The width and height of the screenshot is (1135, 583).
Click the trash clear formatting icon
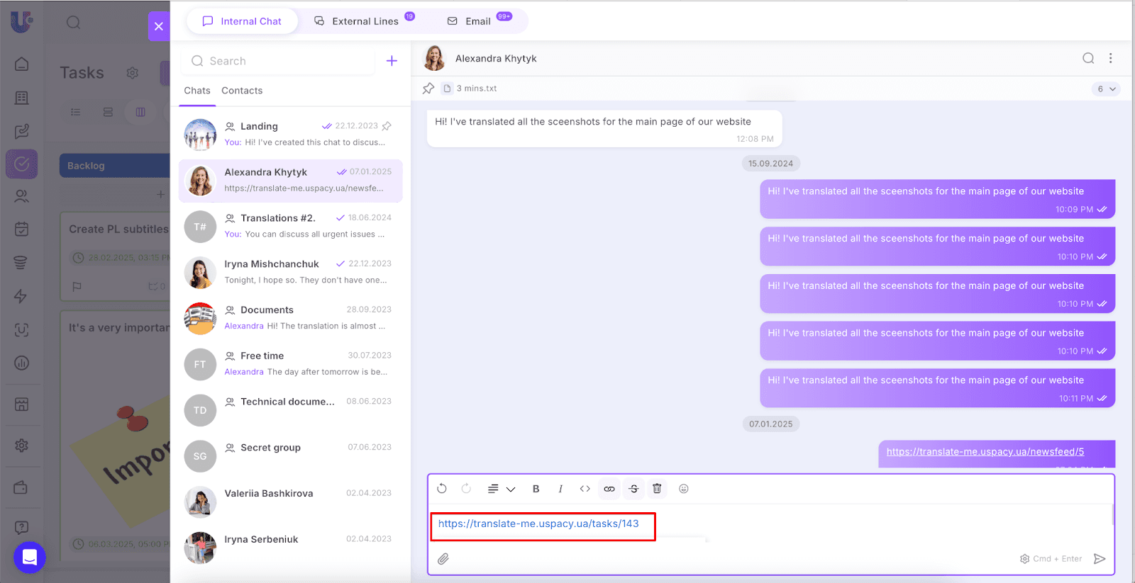point(657,489)
